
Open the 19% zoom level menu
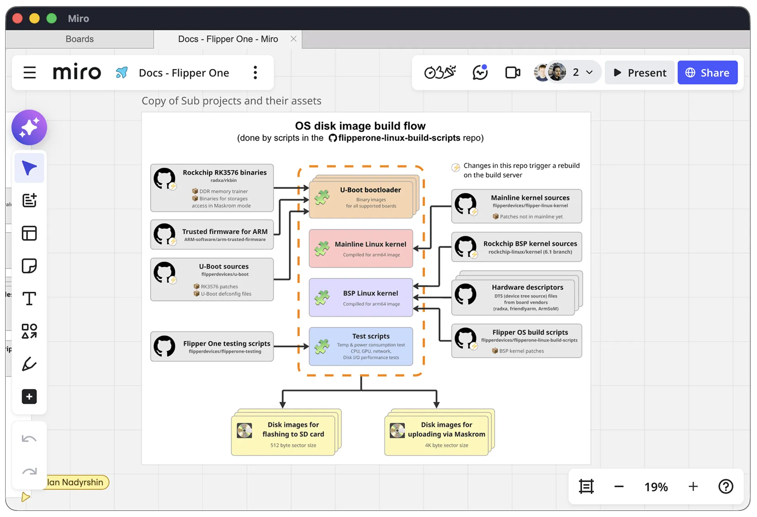click(656, 487)
